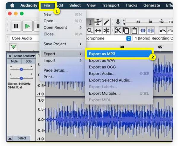
Task: Close the 12 bar Shuffle track
Action: pyautogui.click(x=10, y=56)
